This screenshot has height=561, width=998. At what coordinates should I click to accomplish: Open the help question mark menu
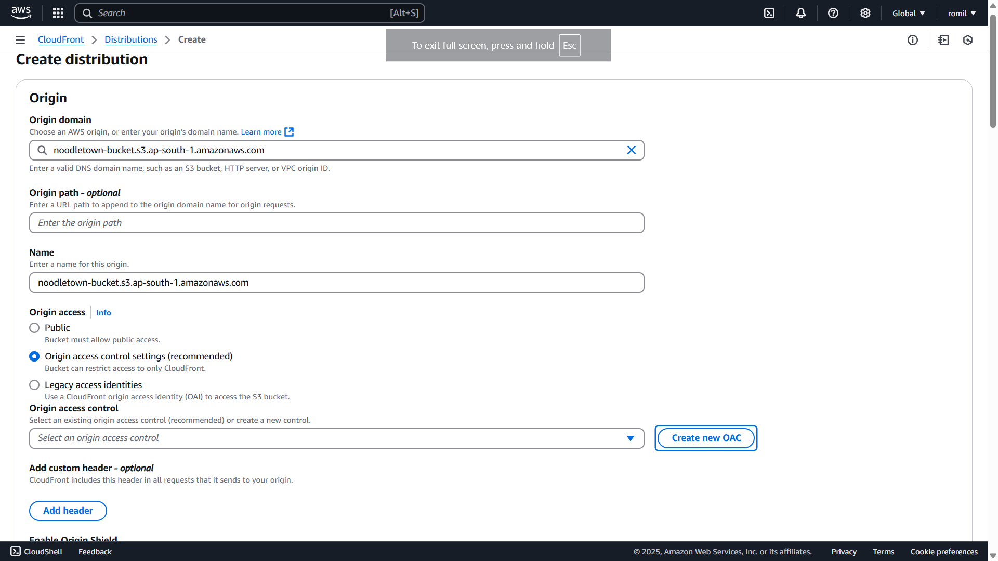point(833,14)
